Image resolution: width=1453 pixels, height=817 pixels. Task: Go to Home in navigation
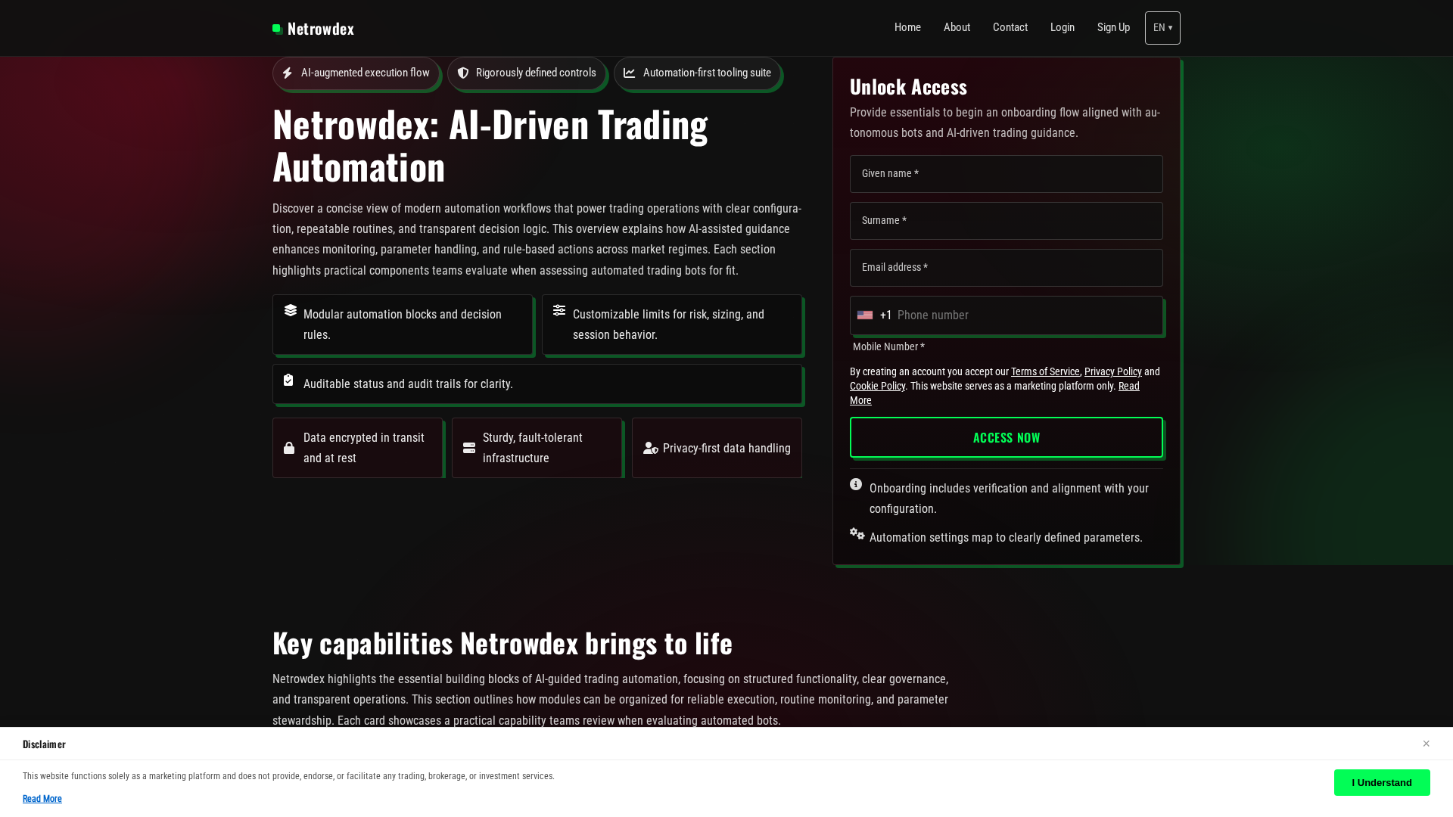[907, 27]
